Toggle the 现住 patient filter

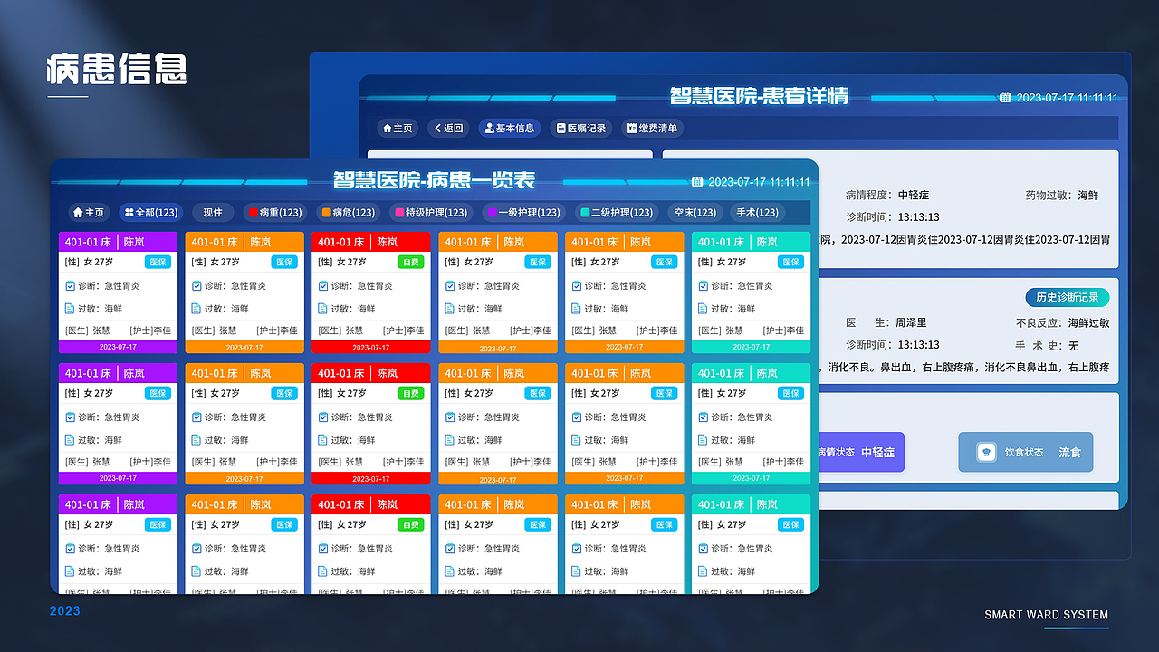[x=214, y=212]
